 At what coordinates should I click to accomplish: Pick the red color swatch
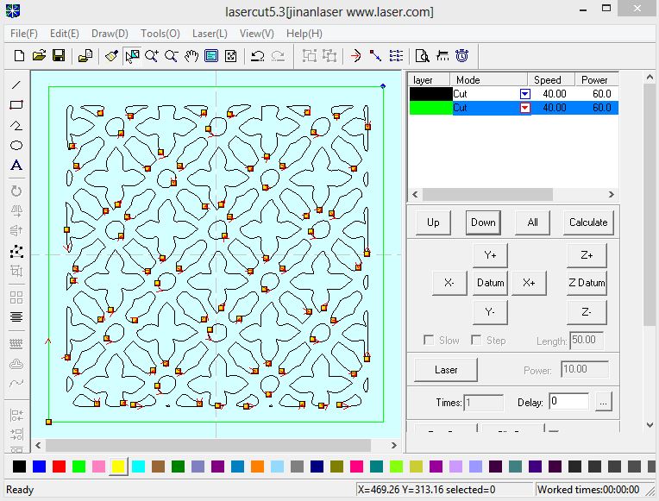[59, 467]
